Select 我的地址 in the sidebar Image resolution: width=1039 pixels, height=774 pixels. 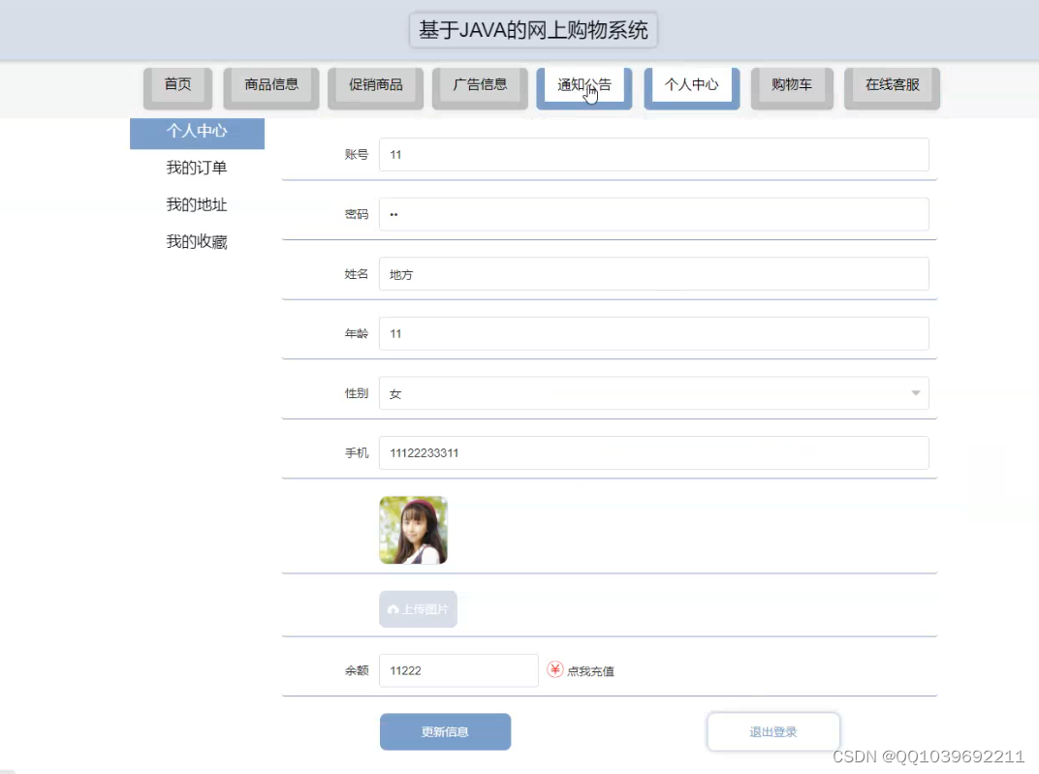197,204
